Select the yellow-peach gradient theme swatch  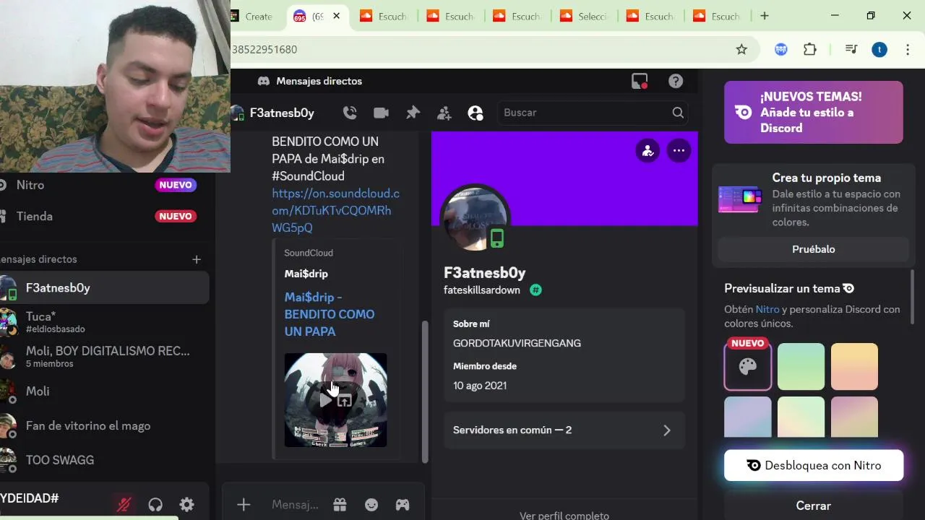pyautogui.click(x=854, y=367)
